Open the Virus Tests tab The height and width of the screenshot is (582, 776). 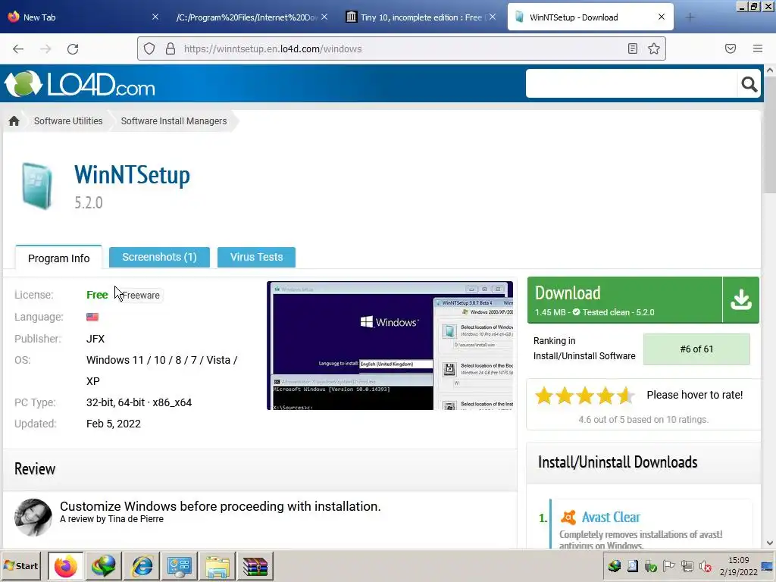coord(256,257)
